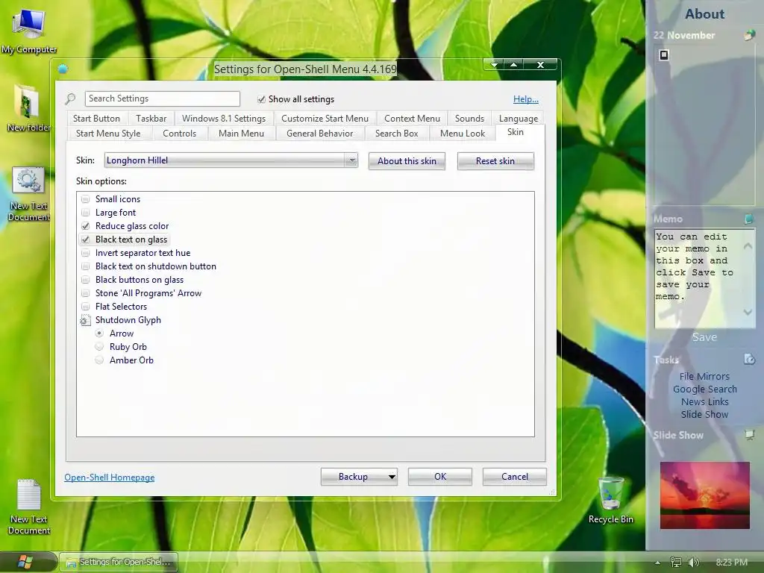The image size is (764, 573).
Task: Show hidden tray icons arrow
Action: 658,563
